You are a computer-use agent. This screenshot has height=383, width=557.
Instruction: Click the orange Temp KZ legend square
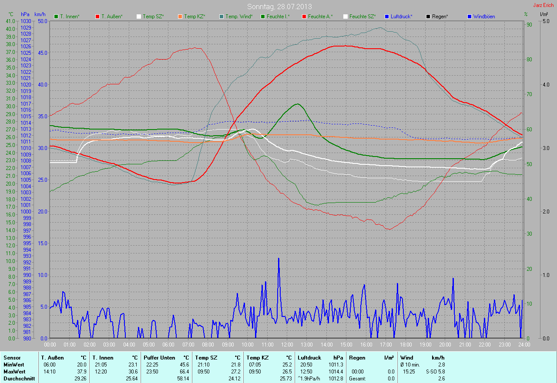coord(180,17)
